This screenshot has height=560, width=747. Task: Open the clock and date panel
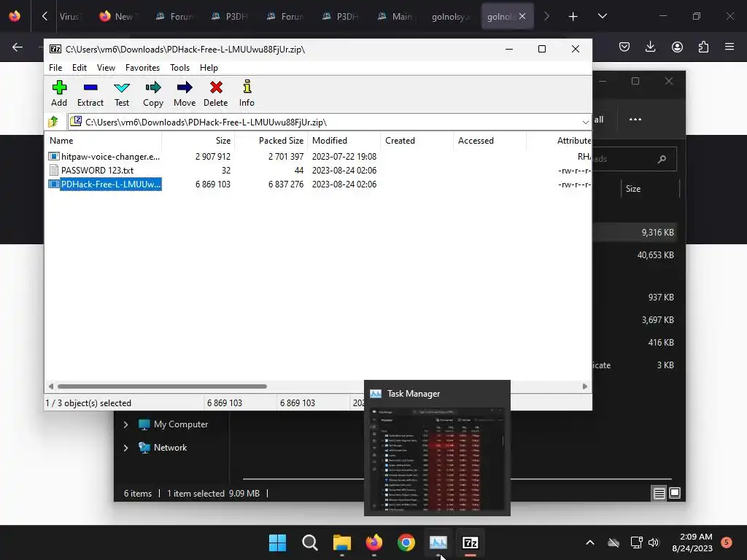coord(692,542)
